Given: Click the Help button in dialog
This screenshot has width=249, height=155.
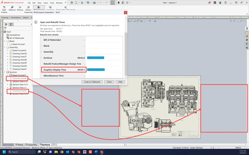Looking at the screenshot, I should [x=120, y=82].
